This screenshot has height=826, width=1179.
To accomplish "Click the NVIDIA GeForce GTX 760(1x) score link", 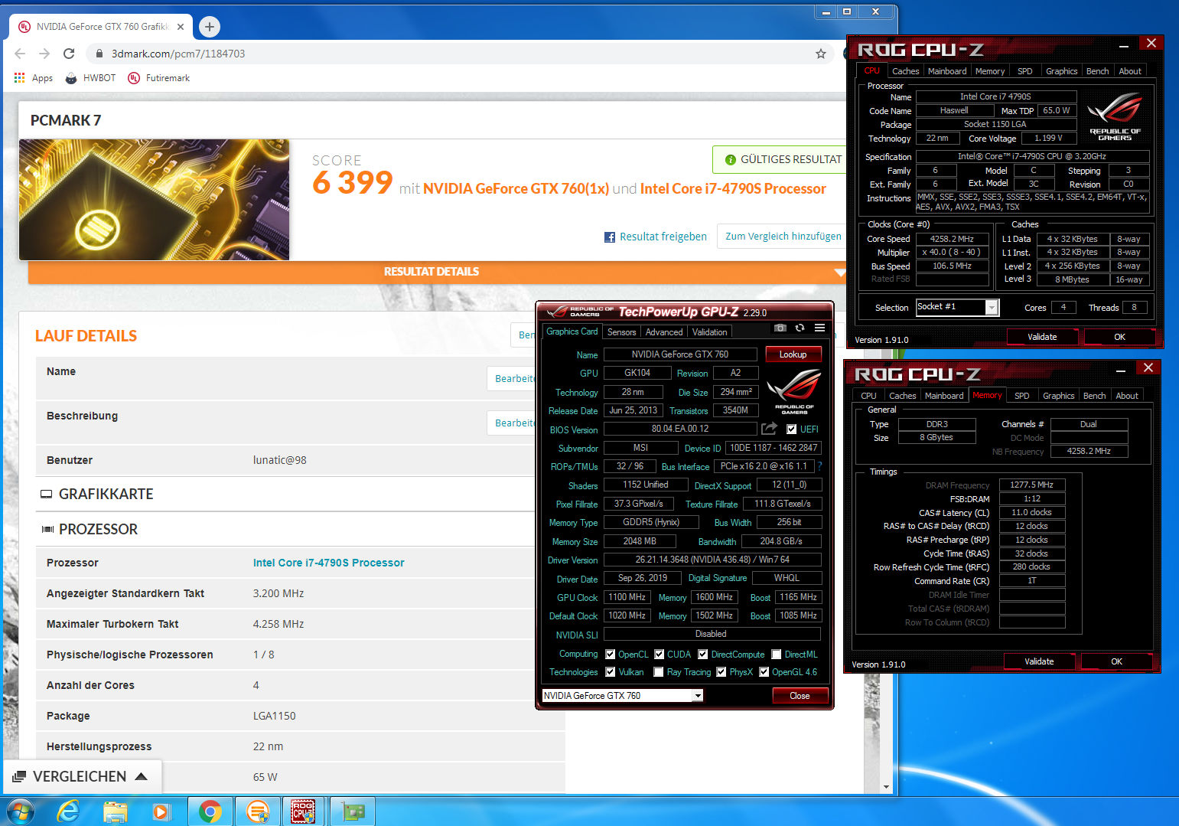I will click(x=516, y=189).
